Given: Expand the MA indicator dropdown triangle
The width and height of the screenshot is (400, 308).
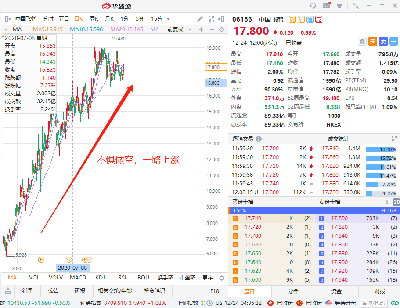Looking at the screenshot, I should [x=6, y=29].
